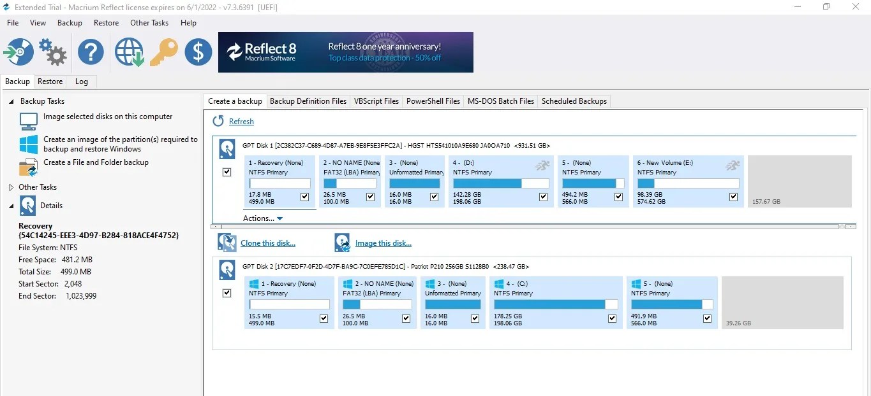Click the Refresh icon
Screen dimensions: 871x396
point(218,121)
